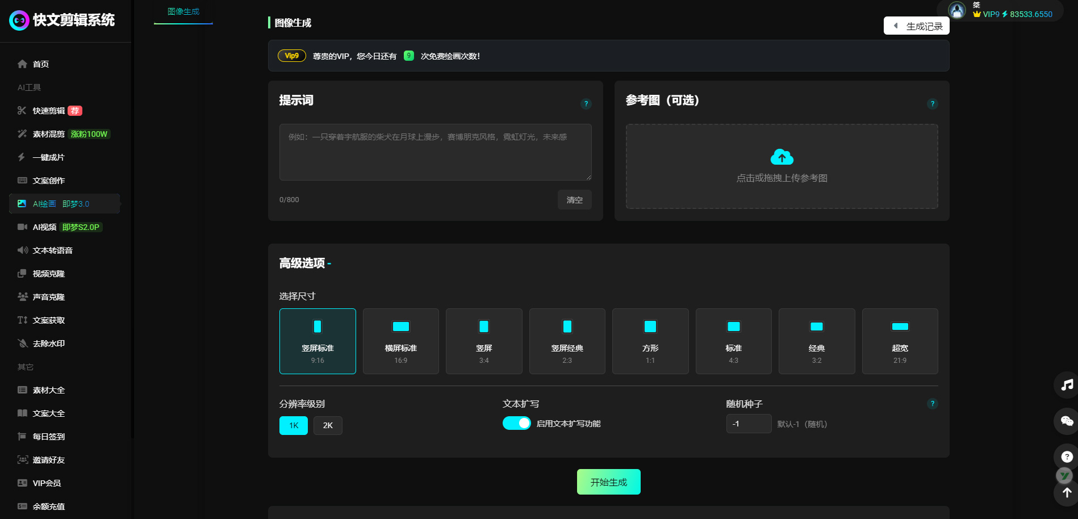
Task: Choose the 16:9 landscape standard size
Action: [400, 341]
